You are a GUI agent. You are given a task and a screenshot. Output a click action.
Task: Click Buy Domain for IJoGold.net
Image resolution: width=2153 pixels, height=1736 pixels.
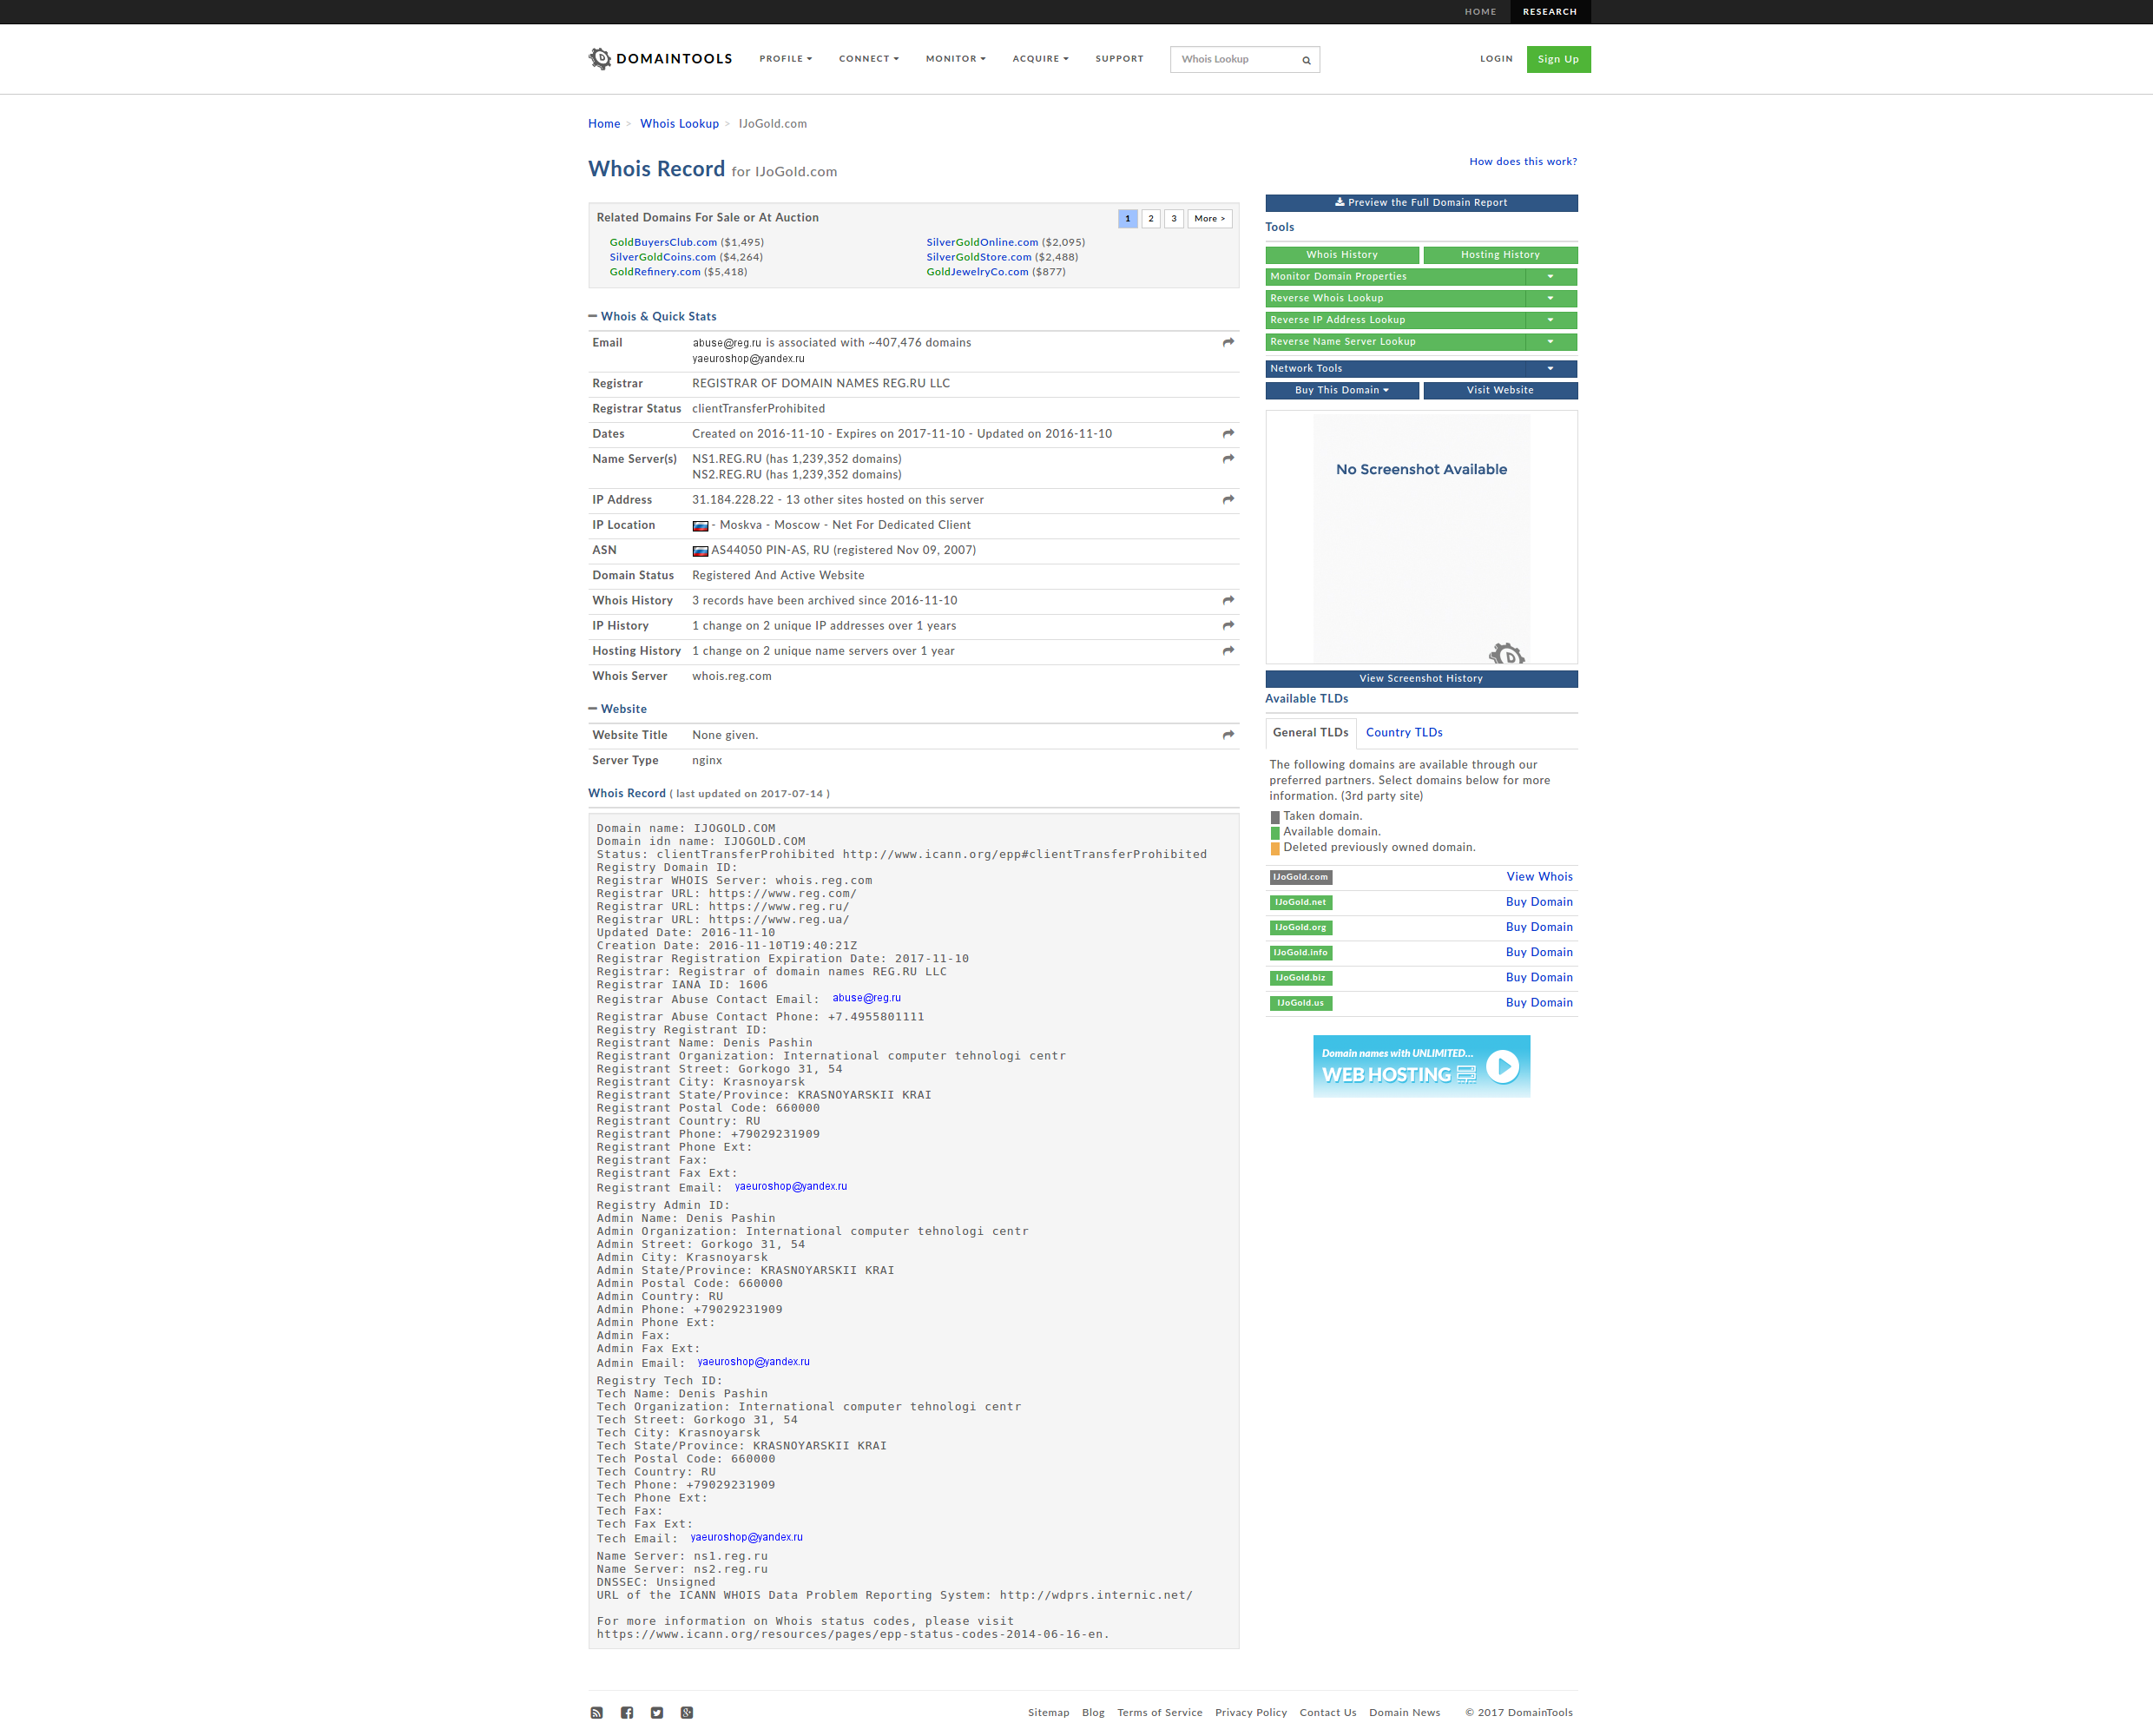point(1538,902)
